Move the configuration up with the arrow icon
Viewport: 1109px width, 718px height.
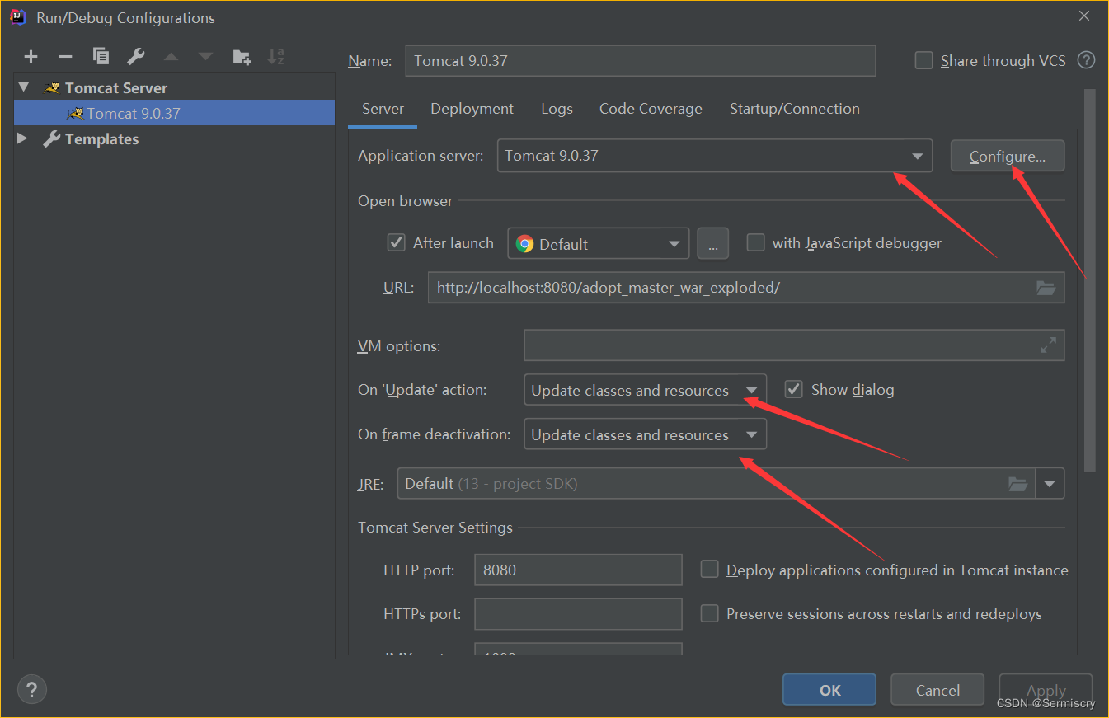click(x=171, y=57)
